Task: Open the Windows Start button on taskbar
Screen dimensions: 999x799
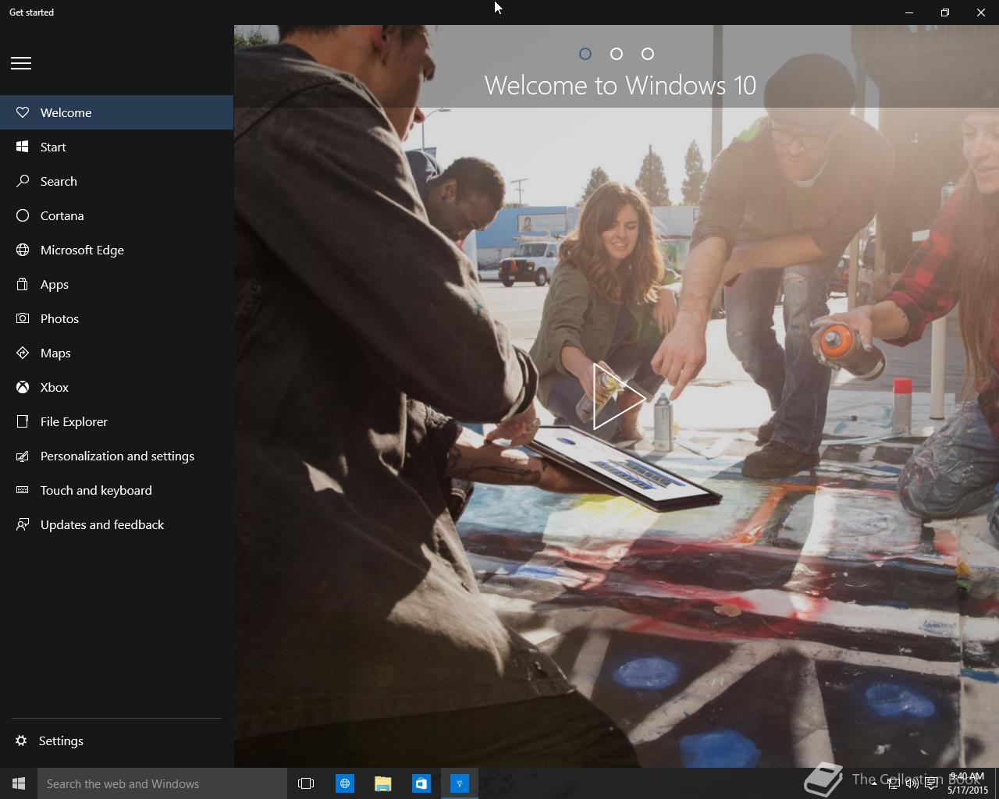Action: coord(19,783)
